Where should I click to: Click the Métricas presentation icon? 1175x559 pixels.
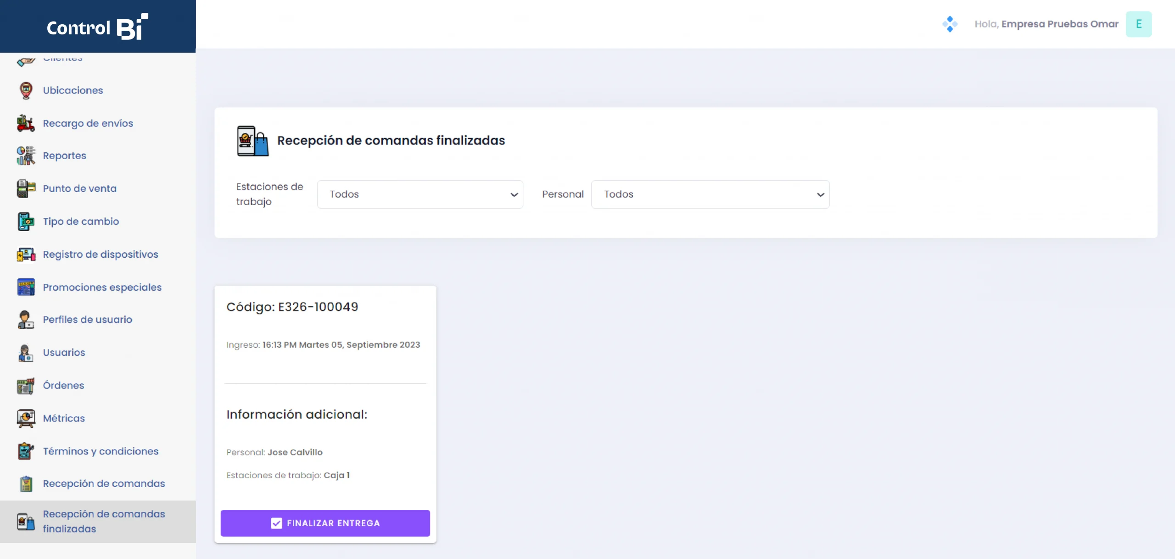coord(26,418)
